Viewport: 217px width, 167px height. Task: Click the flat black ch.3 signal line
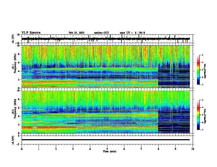pos(105,140)
